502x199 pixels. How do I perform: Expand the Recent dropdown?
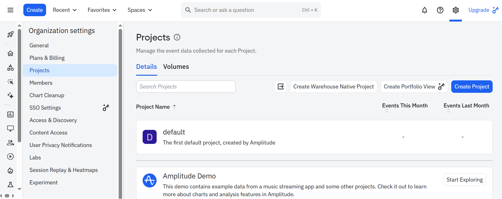click(x=65, y=10)
